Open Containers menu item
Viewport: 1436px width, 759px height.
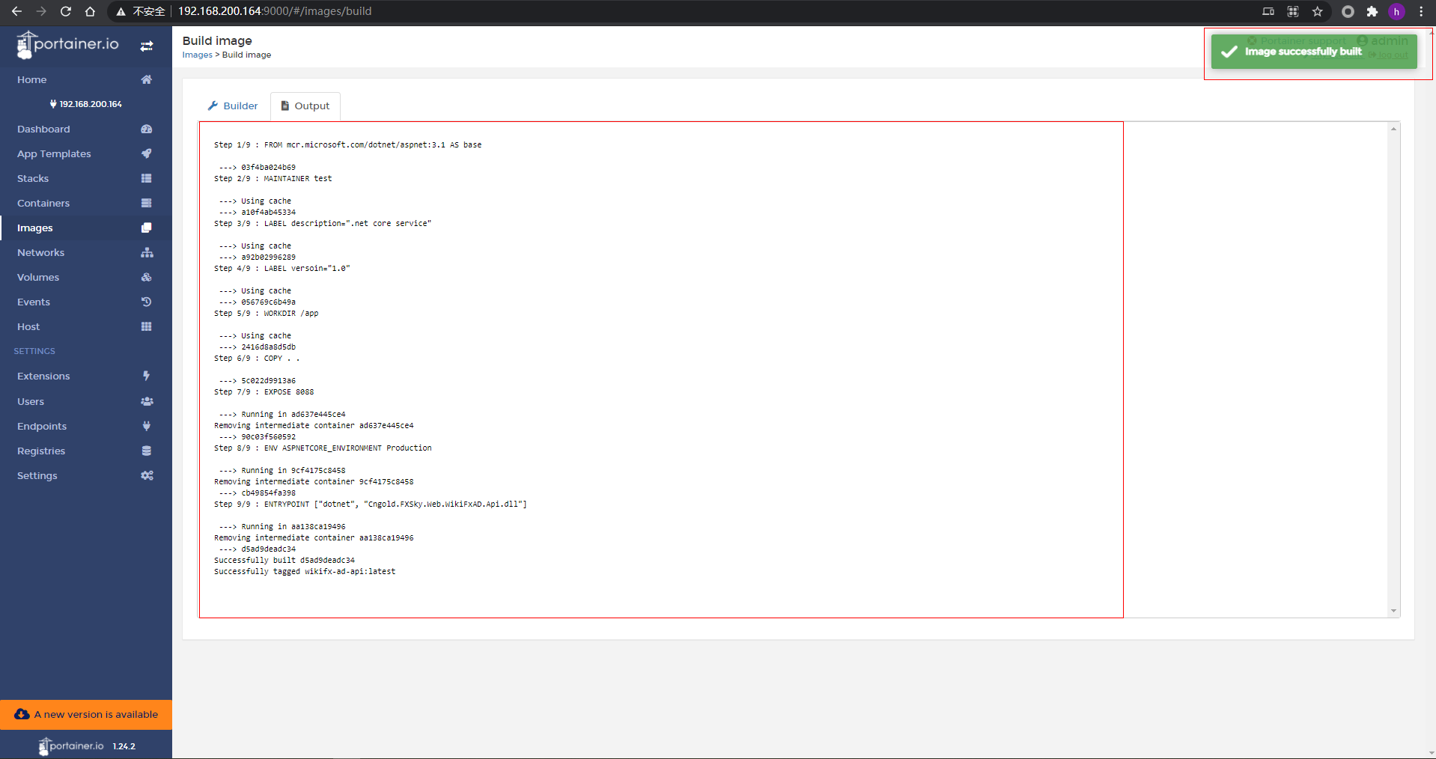click(x=86, y=203)
